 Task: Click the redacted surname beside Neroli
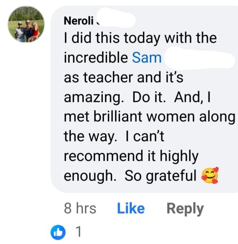[x=115, y=20]
